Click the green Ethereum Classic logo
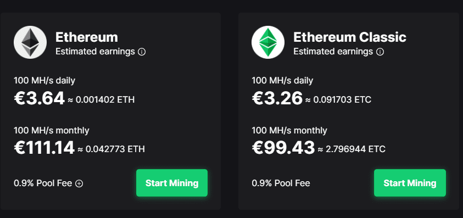This screenshot has width=463, height=218. coord(268,42)
